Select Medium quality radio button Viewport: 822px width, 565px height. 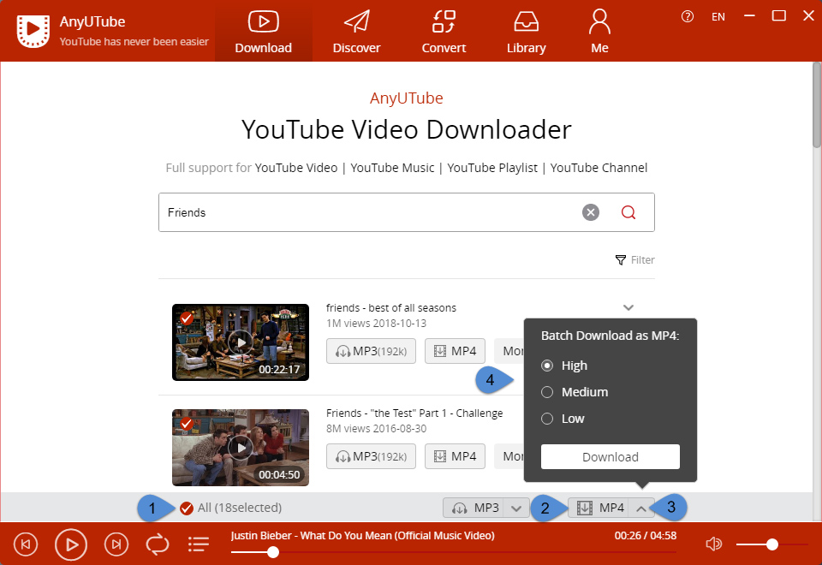point(547,392)
